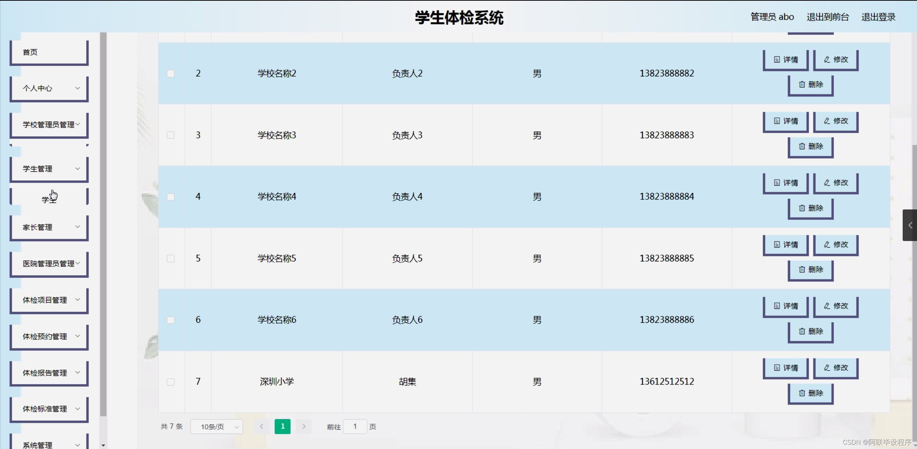
Task: Collapse the panel using right edge arrow
Action: click(910, 225)
